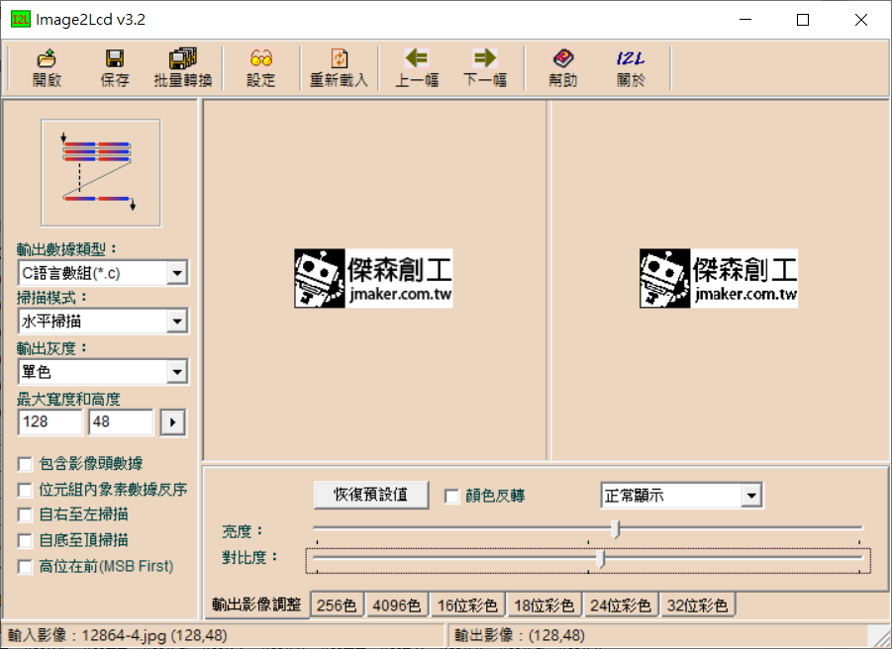
Task: Select the 24位彩色 tab
Action: click(x=621, y=605)
